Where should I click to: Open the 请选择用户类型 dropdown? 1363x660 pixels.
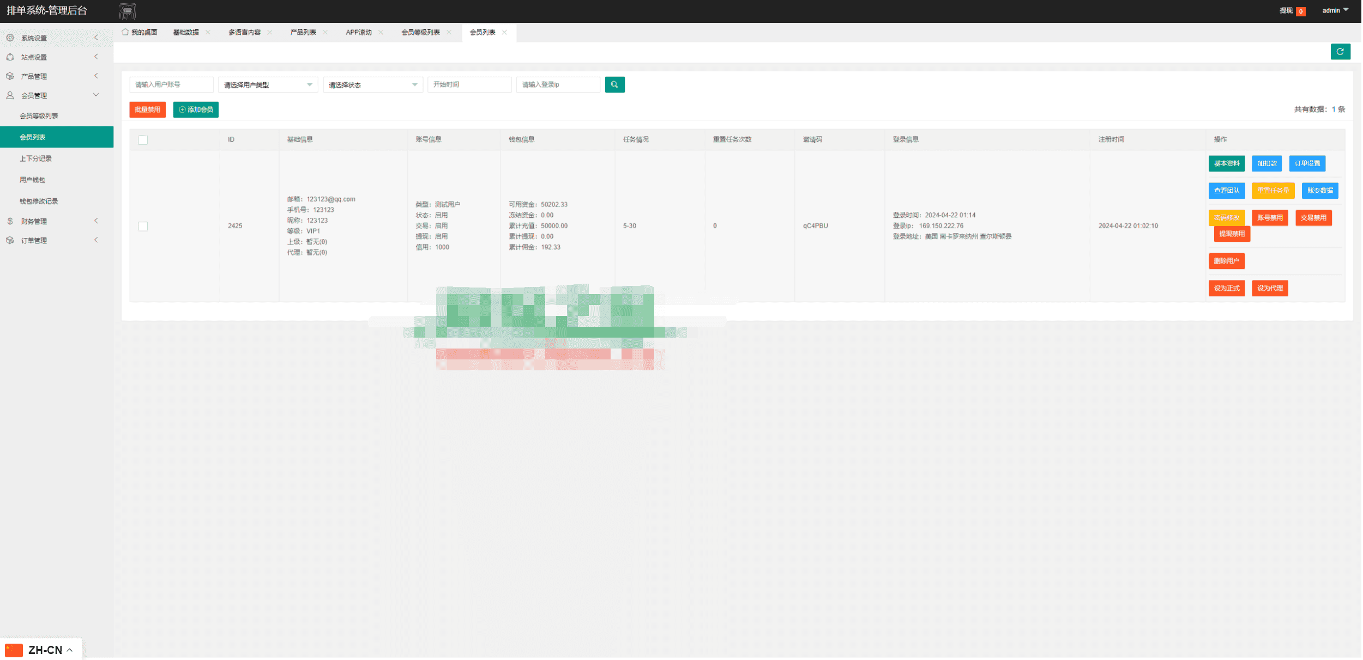[268, 85]
